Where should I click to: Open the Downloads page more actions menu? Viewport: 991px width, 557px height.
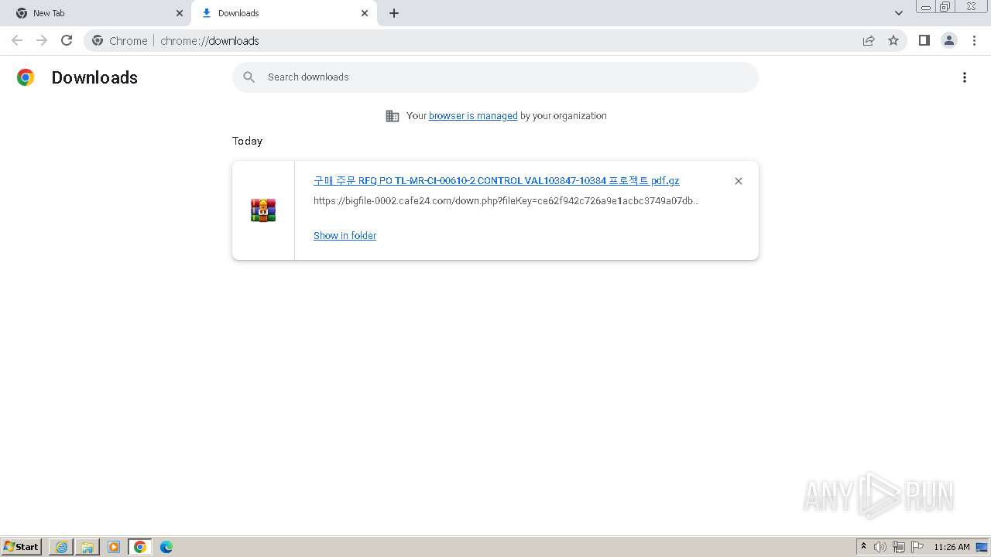tap(965, 77)
